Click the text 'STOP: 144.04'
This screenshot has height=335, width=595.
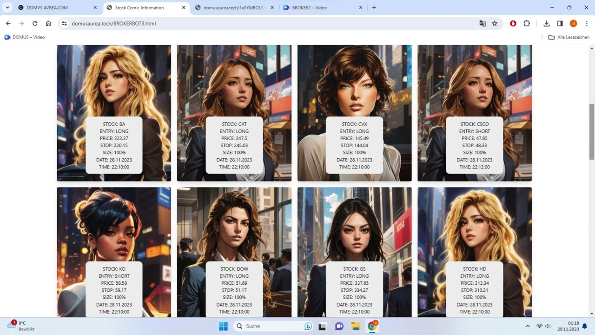[x=354, y=146]
